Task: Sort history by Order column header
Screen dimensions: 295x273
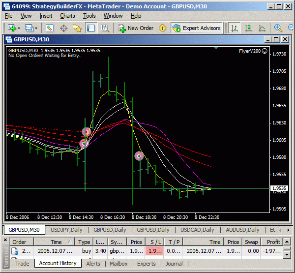Action: click(22, 242)
